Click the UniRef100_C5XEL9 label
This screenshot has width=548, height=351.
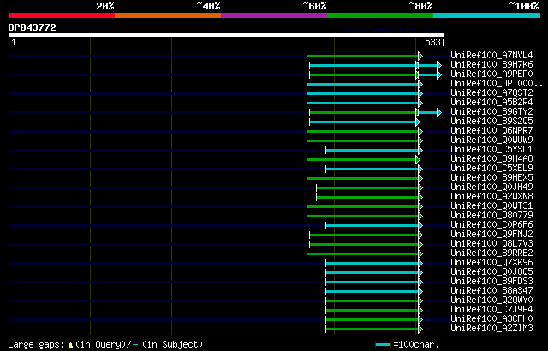tap(491, 169)
